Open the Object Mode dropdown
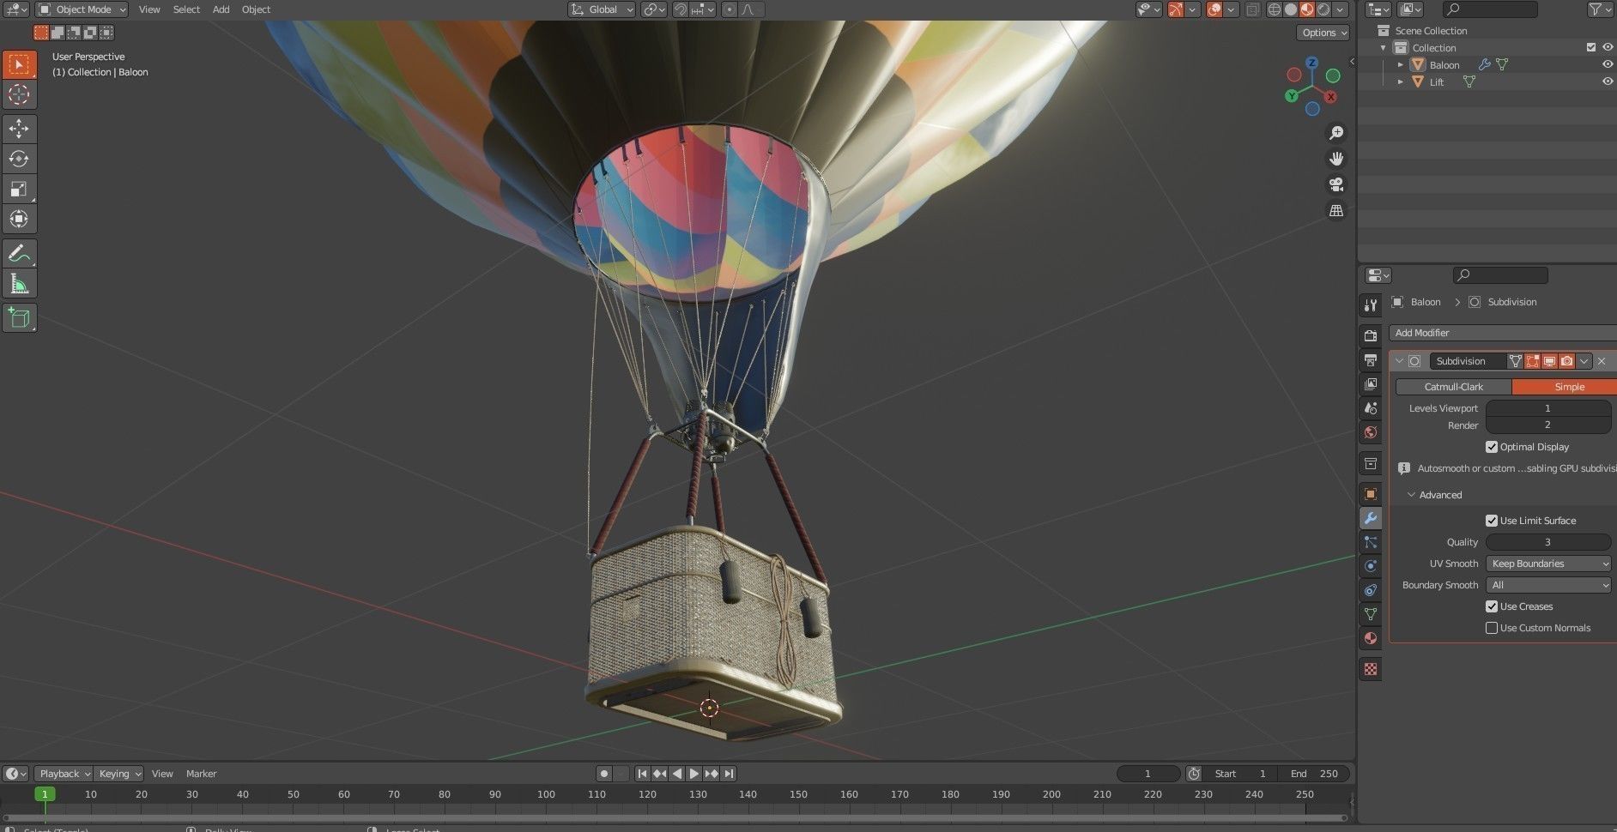 (82, 9)
